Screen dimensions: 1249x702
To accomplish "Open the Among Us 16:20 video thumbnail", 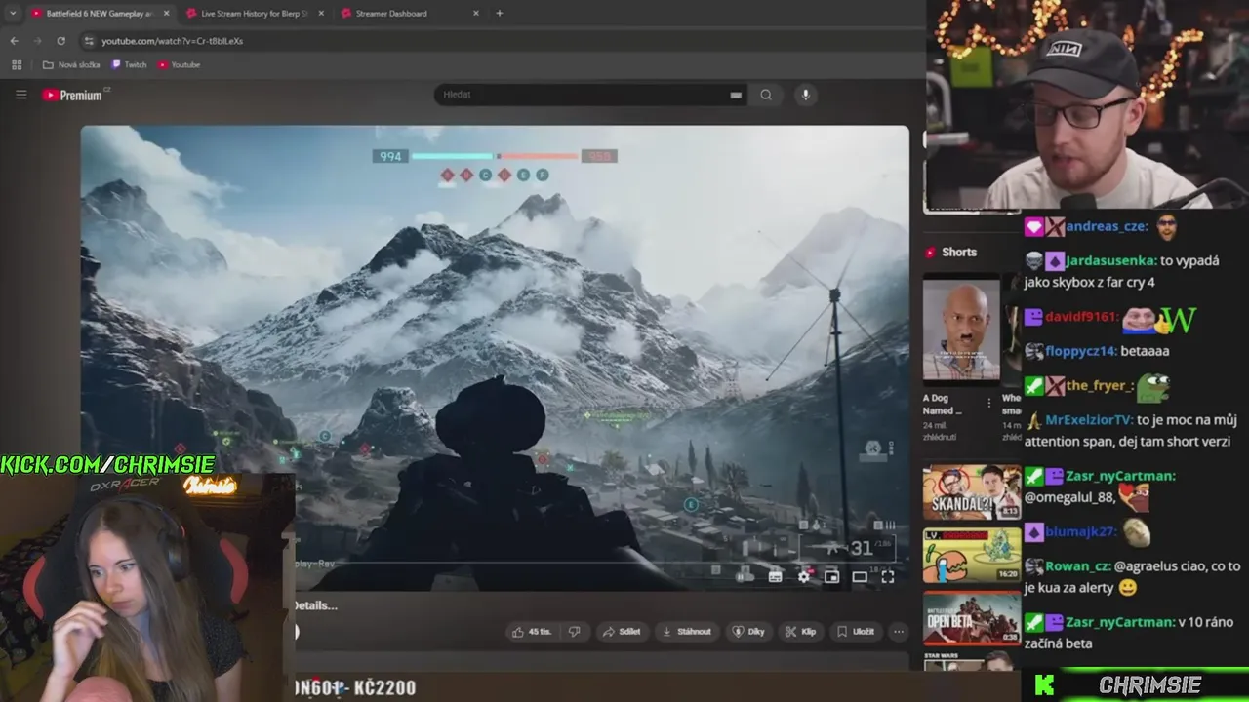I will pos(972,555).
